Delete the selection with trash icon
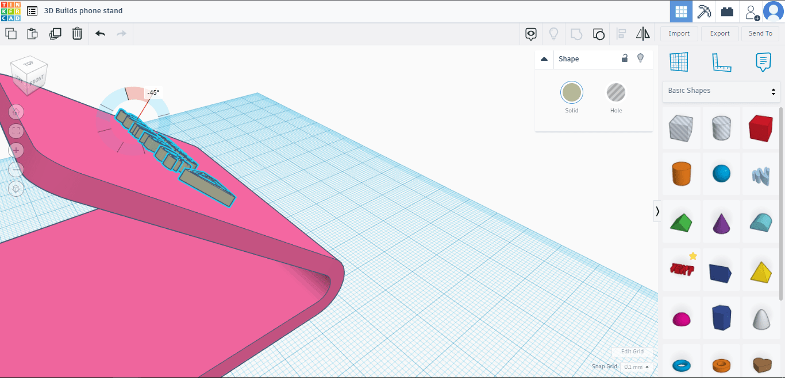 [77, 34]
